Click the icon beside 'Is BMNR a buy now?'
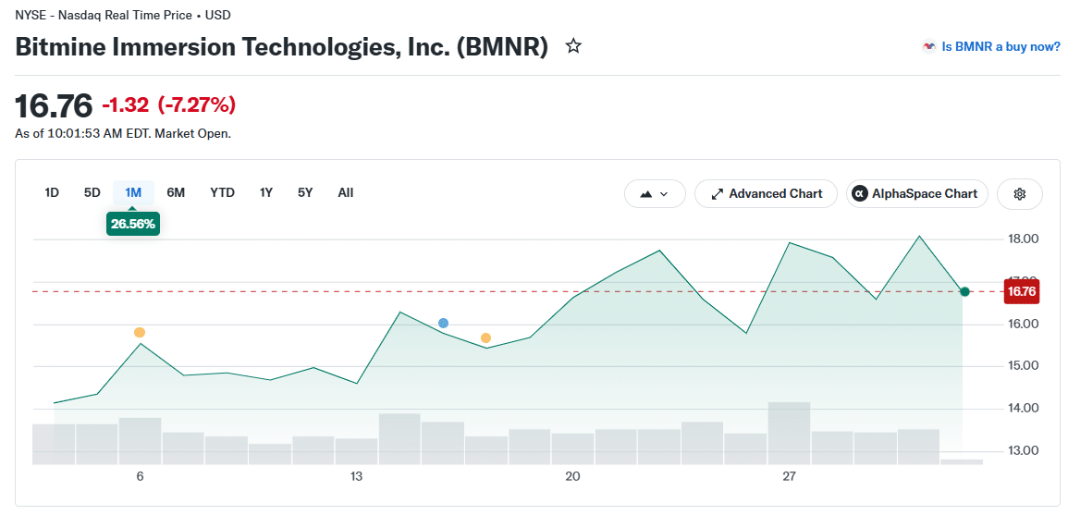The height and width of the screenshot is (515, 1068). pyautogui.click(x=929, y=47)
